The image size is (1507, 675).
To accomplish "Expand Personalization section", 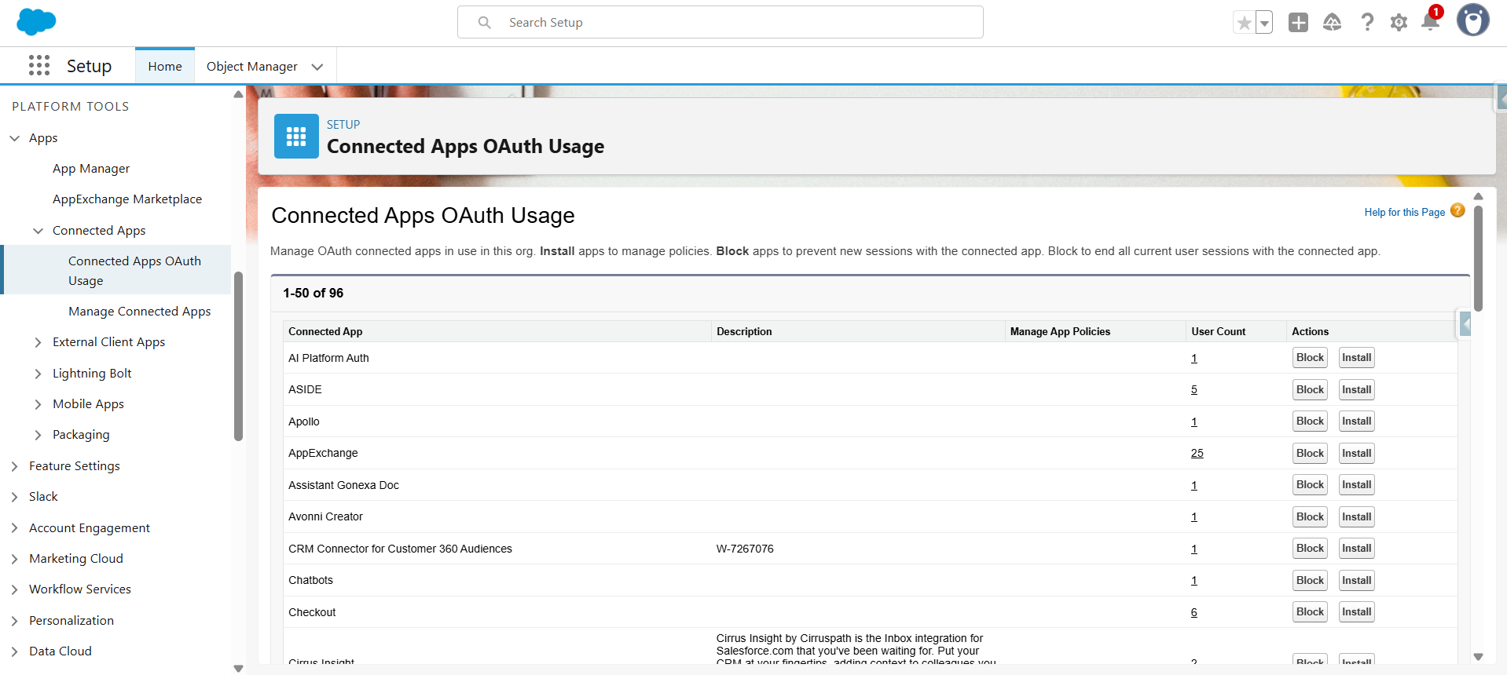I will pyautogui.click(x=14, y=621).
